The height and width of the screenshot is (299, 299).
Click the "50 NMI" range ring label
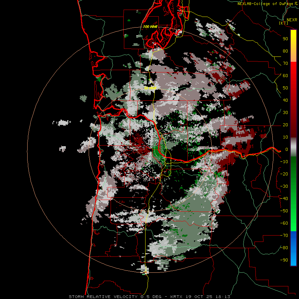click(x=150, y=88)
